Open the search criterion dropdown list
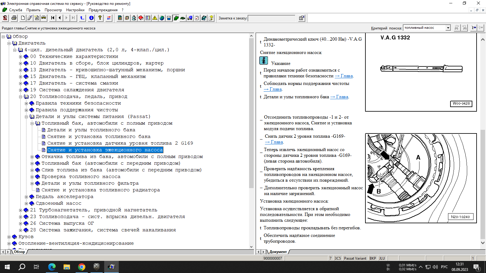 (448, 28)
